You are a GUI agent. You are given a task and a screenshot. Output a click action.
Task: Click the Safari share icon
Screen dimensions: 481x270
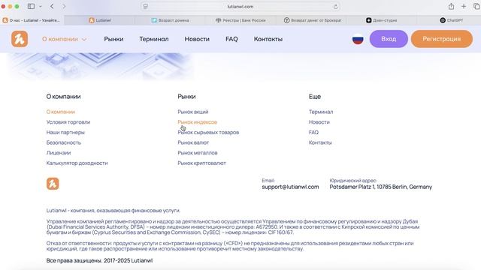(x=451, y=7)
